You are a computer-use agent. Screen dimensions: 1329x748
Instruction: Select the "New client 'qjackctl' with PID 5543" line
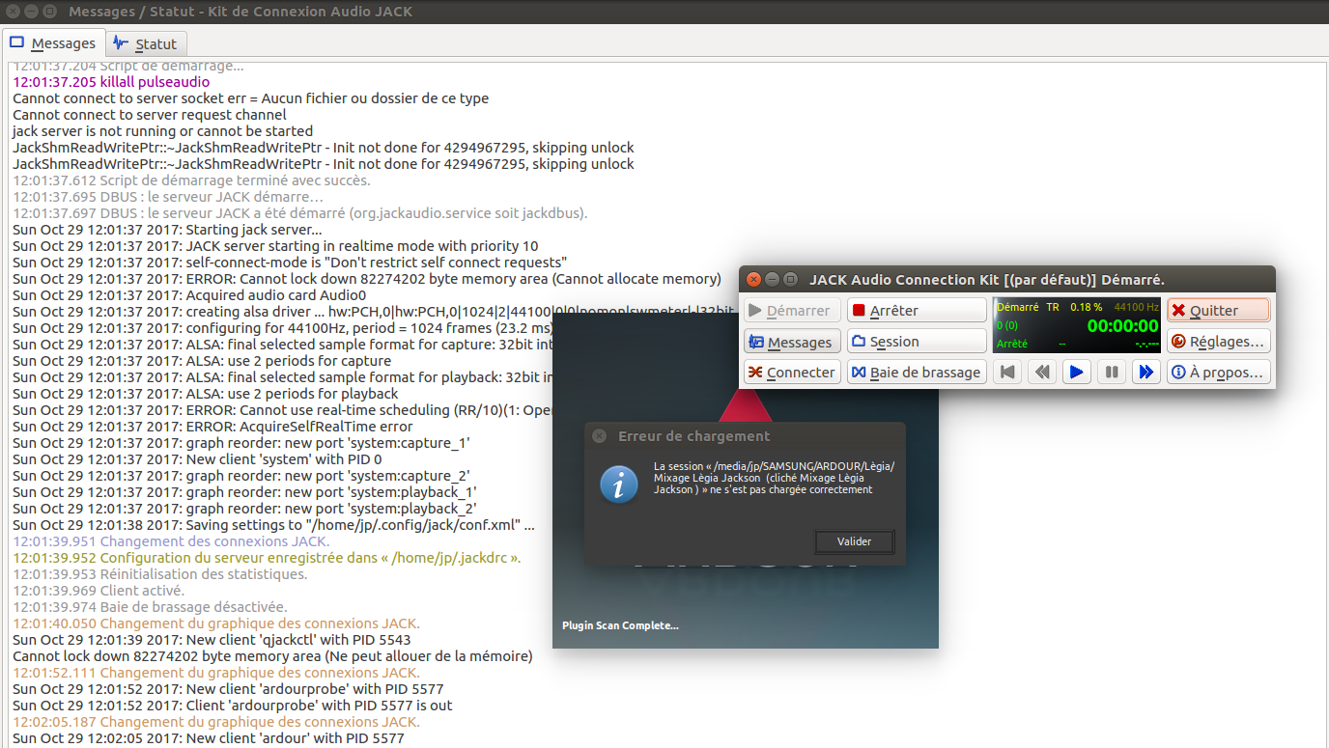tap(212, 640)
